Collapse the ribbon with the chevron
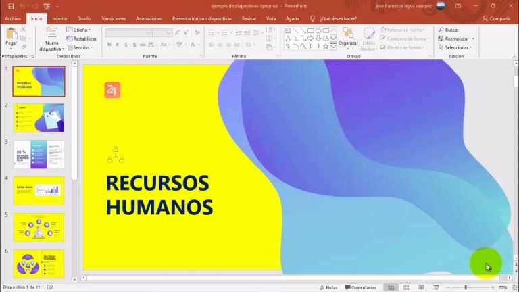Screen dimensions: 519x292 [514, 57]
